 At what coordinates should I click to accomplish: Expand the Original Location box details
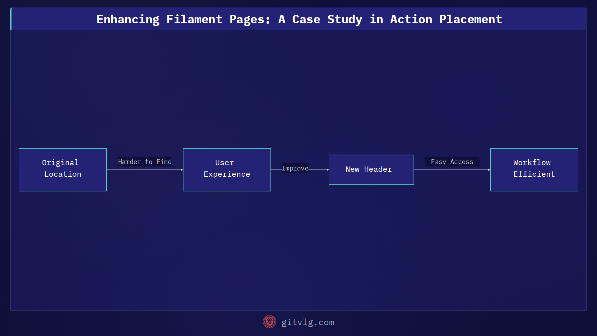tap(62, 170)
